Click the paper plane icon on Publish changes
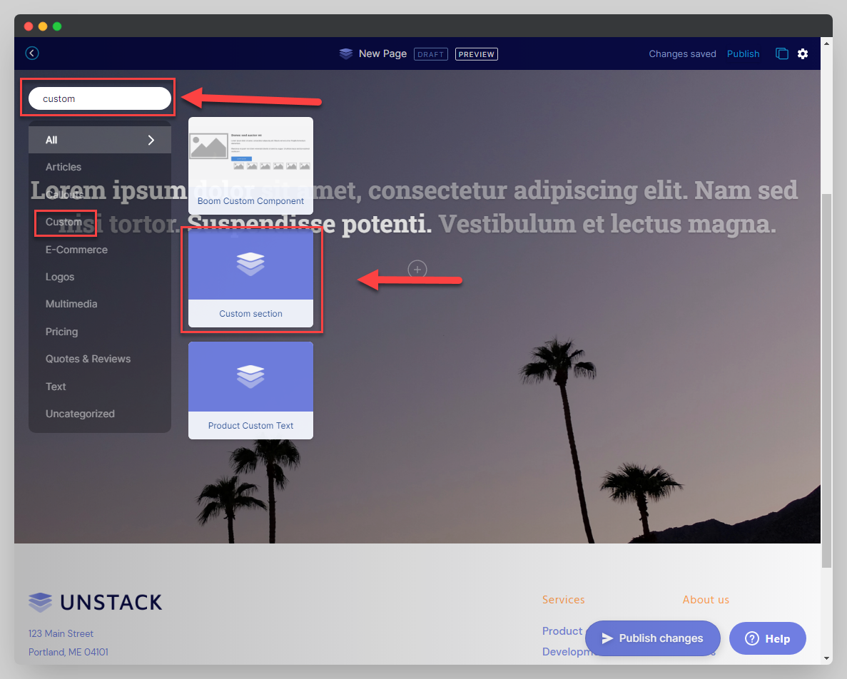 (x=607, y=638)
